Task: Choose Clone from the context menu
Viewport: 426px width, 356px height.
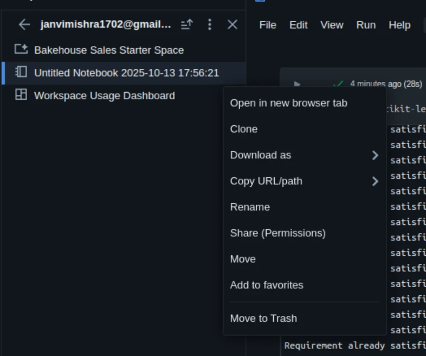Action: 243,129
